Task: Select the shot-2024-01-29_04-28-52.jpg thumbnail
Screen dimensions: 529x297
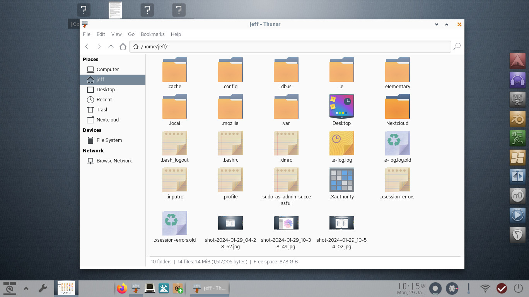Action: [230, 223]
